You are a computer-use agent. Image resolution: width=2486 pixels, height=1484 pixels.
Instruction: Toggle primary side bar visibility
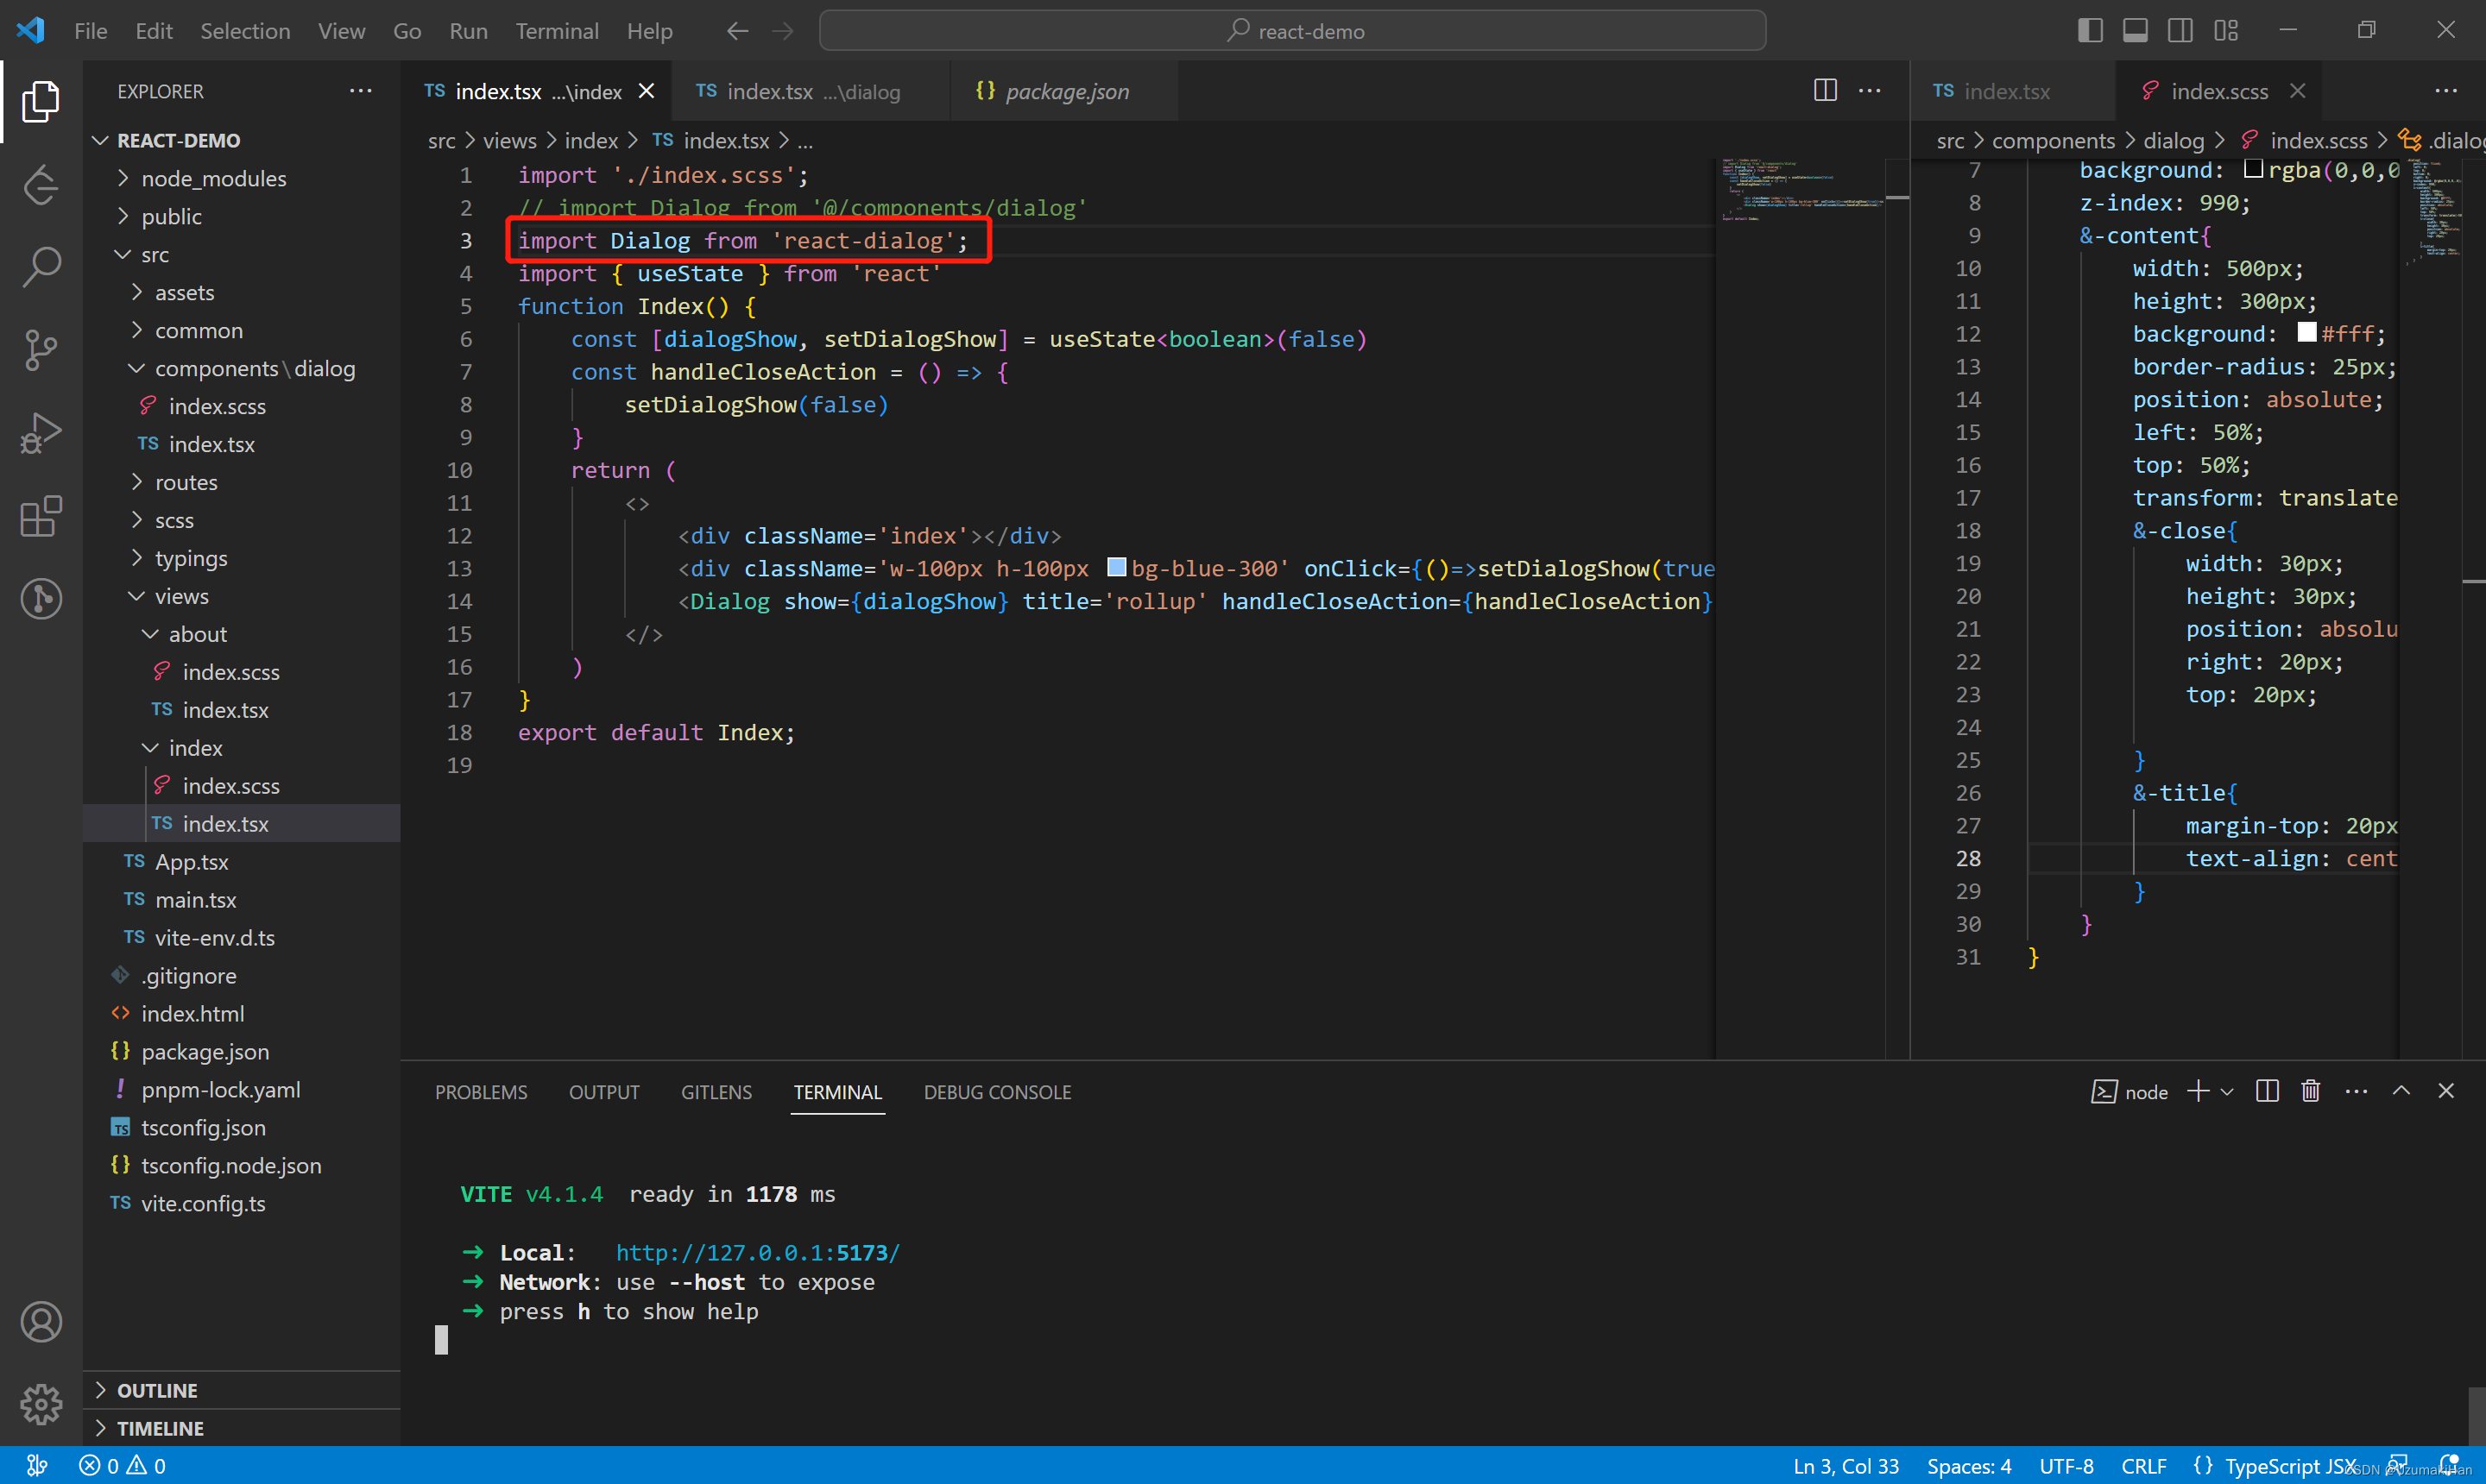coord(2090,30)
